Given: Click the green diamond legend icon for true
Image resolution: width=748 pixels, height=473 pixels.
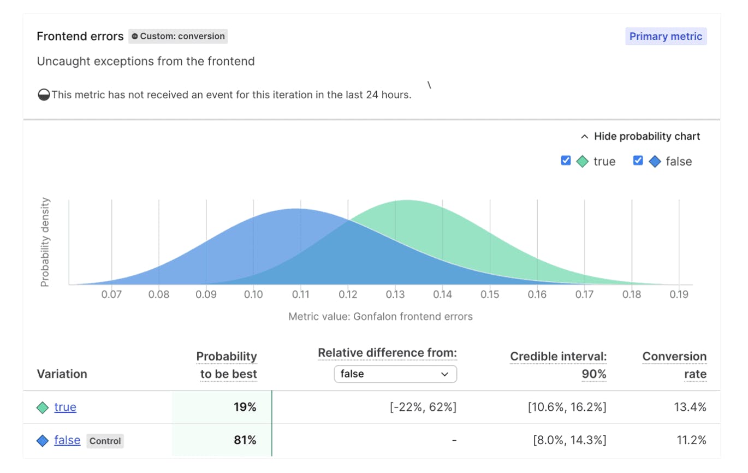Looking at the screenshot, I should (583, 162).
